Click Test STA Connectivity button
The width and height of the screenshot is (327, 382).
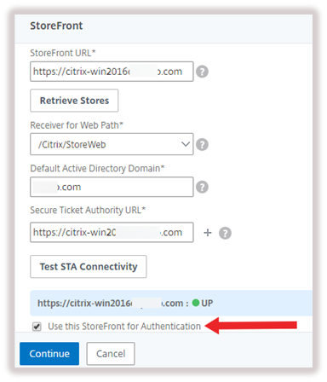[x=89, y=266]
